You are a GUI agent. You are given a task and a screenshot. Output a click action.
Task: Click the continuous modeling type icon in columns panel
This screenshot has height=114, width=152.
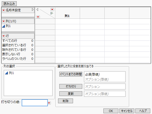tap(3, 26)
